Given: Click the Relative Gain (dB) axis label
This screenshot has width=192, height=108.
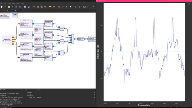Looking at the screenshot, I should (x=98, y=52).
